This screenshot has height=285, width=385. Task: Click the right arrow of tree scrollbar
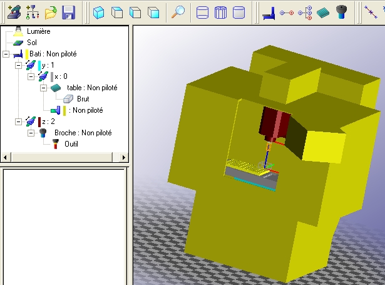[124, 157]
